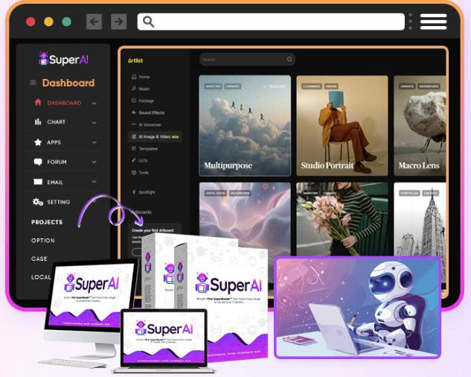Click the Create your first Artboard text
Screen dimensions: 471x377
point(153,230)
